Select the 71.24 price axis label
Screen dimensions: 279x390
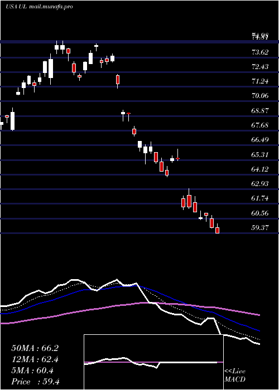(x=260, y=81)
